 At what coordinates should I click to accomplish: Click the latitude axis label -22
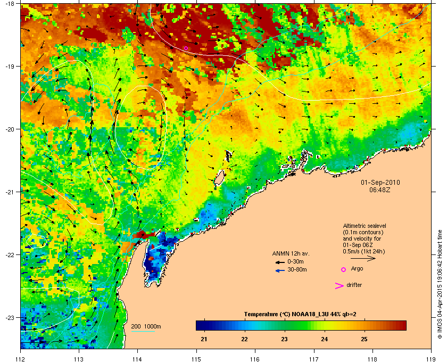pyautogui.click(x=9, y=255)
